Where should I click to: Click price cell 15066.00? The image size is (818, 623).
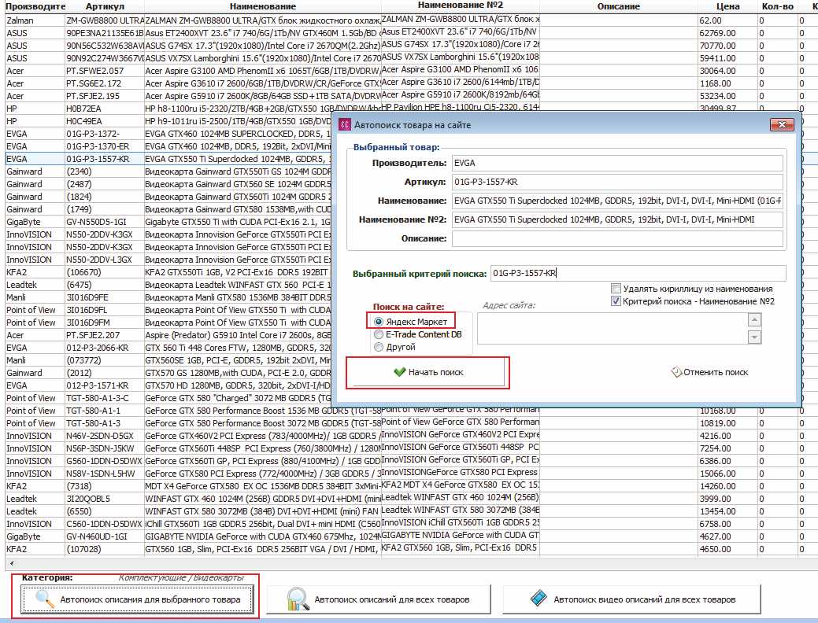(727, 474)
